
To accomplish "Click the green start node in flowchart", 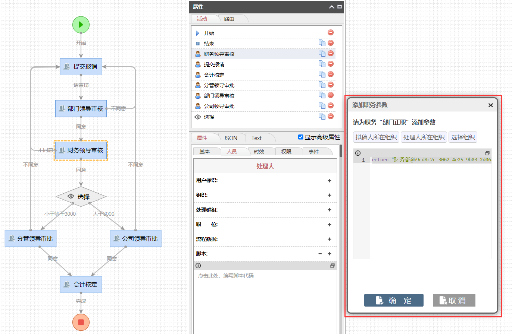I will point(81,25).
